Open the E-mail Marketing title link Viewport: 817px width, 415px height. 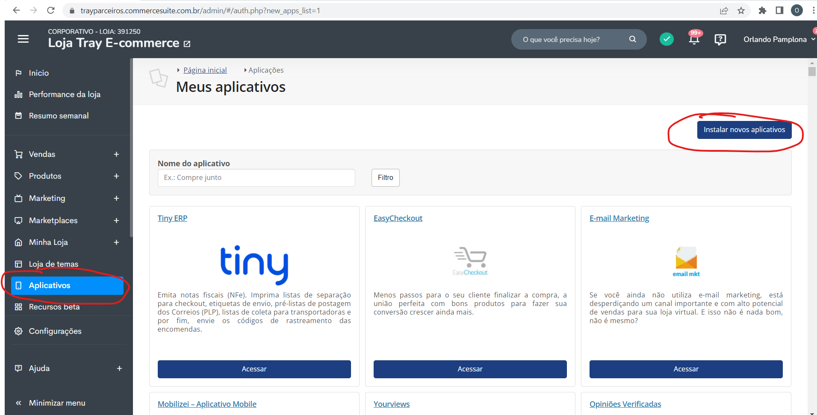click(x=619, y=218)
